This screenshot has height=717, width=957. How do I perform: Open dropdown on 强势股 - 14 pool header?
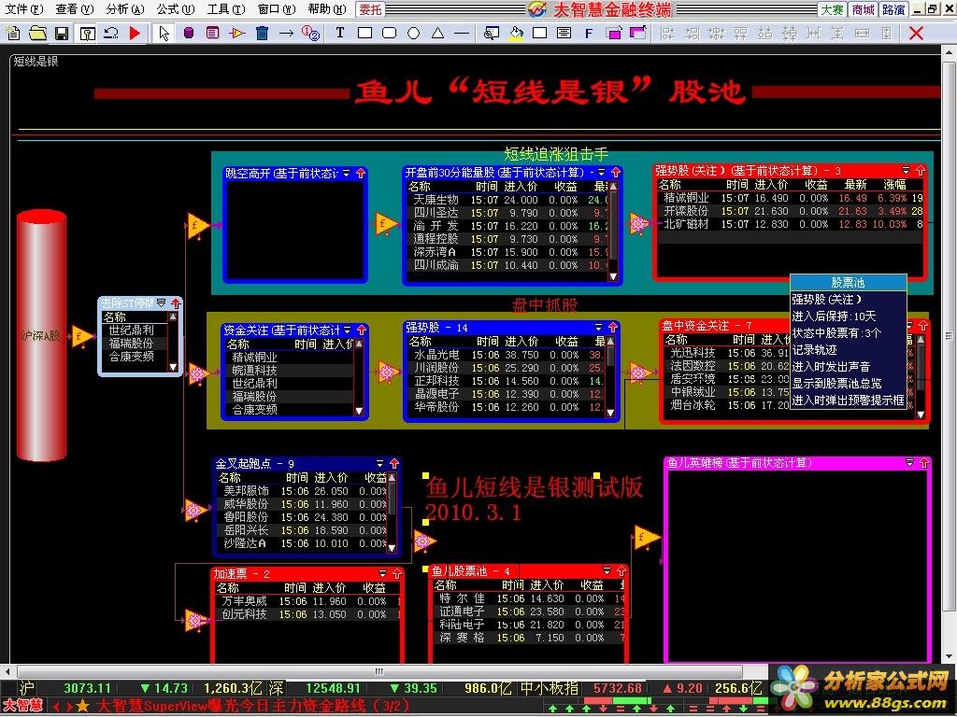coord(598,328)
